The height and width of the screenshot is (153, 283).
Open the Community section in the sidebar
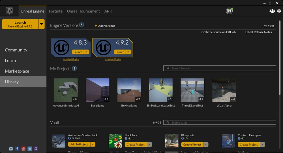16,50
